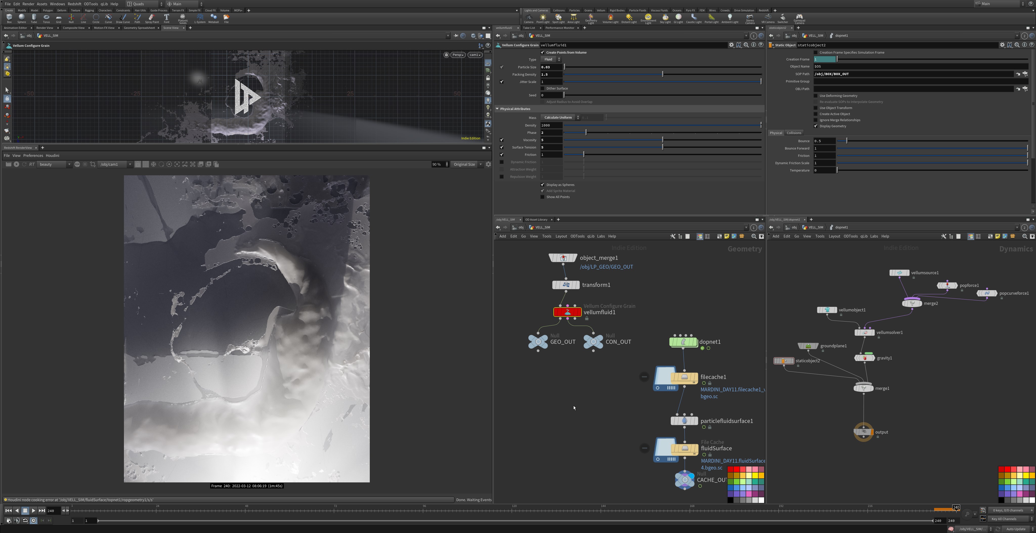Image resolution: width=1036 pixels, height=533 pixels.
Task: Enable the Dither Surface checkbox
Action: [x=543, y=89]
